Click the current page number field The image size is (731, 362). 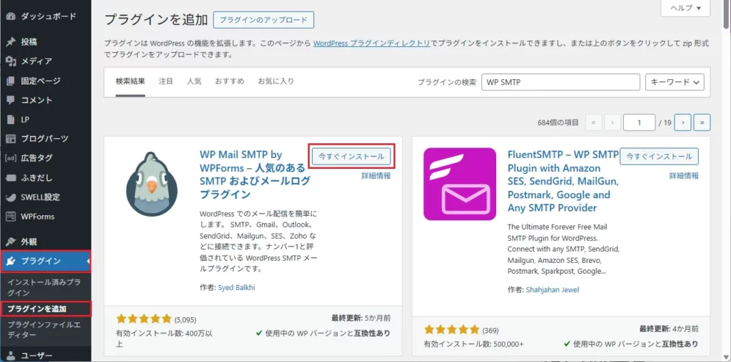click(x=639, y=123)
